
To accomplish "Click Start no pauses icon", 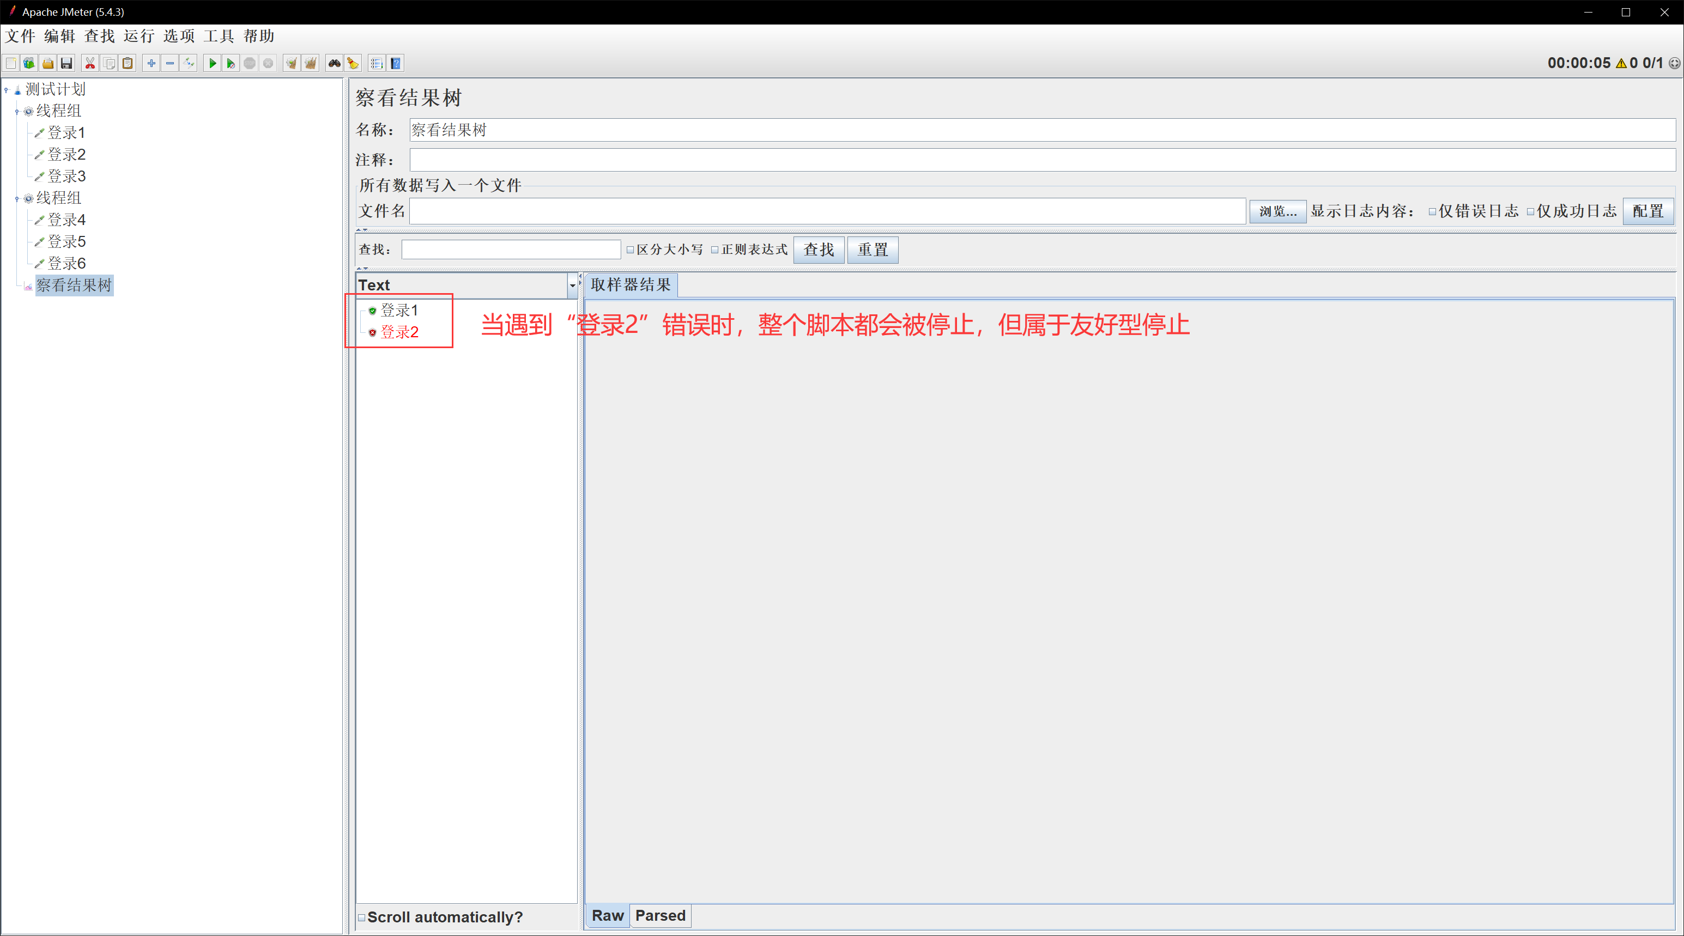I will (x=230, y=63).
